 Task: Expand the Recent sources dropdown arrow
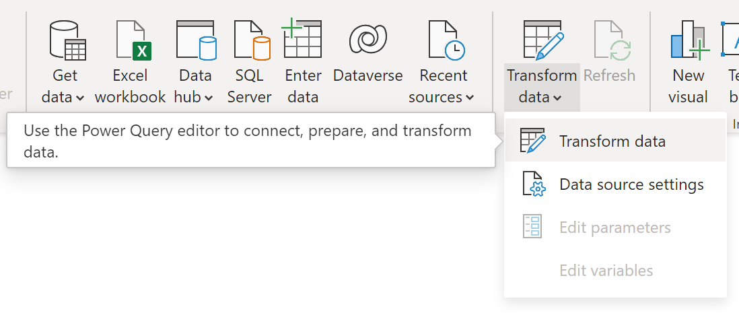pos(469,98)
